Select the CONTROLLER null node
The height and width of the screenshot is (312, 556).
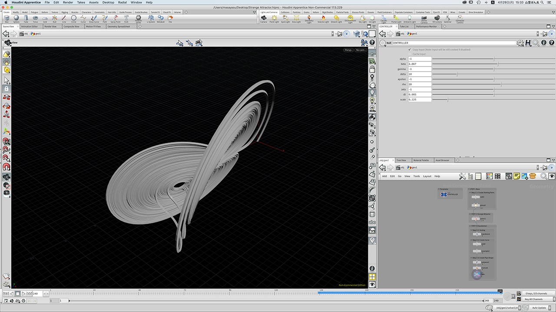[x=444, y=195]
